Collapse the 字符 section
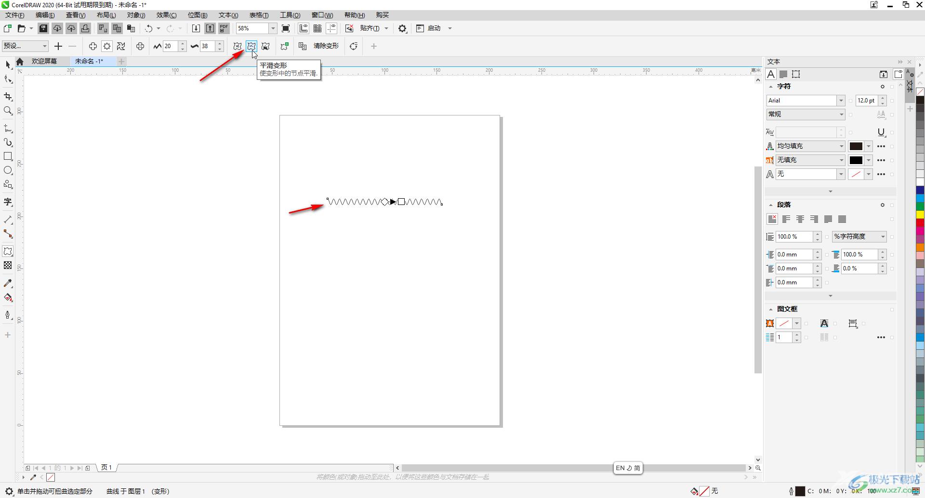 770,87
